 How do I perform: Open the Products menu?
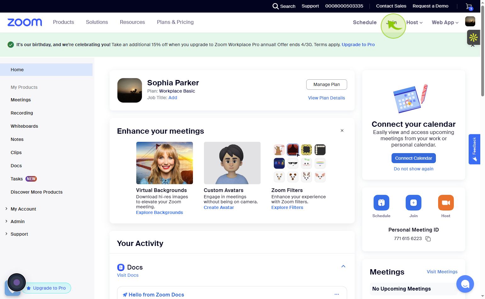coord(64,22)
